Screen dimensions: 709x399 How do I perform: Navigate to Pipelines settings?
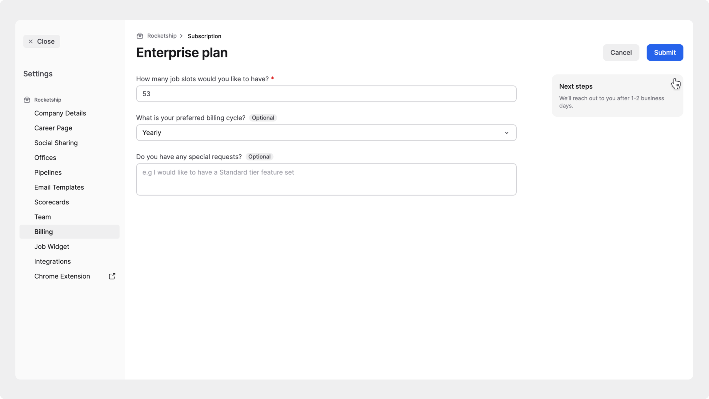pos(48,172)
